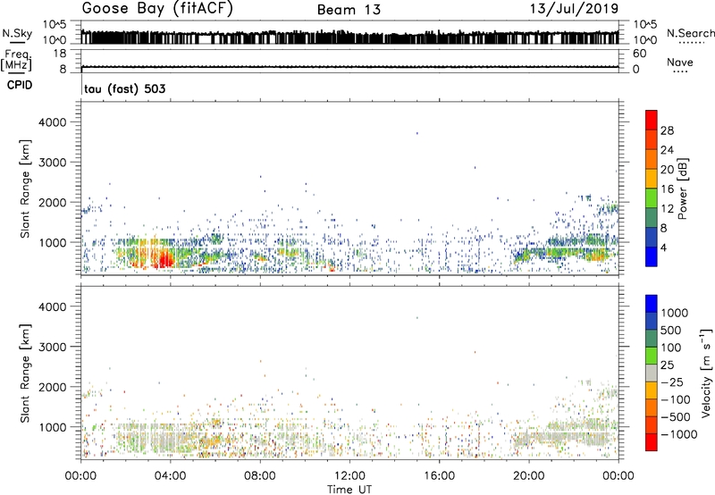The image size is (715, 495).
Task: Click the 'N.Search' legend label
Action: pos(690,33)
